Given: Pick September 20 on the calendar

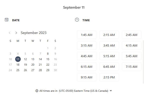Looking at the screenshot, I should pyautogui.click(x=33, y=65).
